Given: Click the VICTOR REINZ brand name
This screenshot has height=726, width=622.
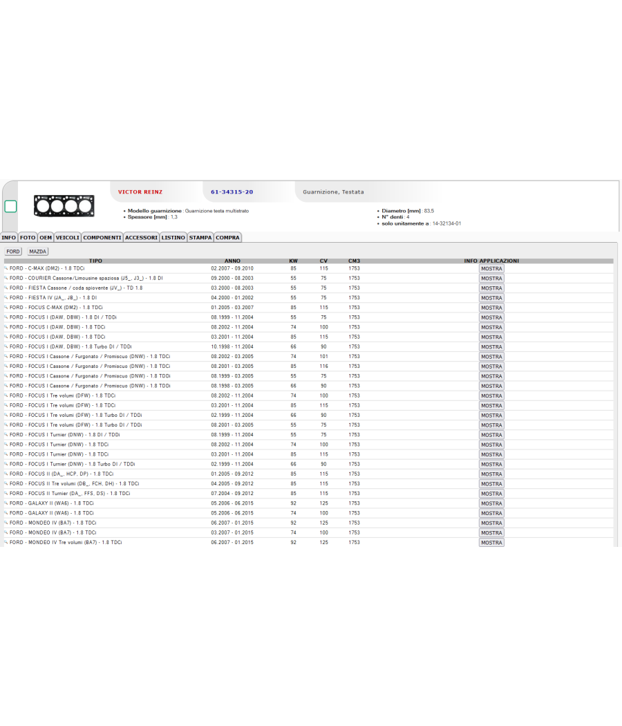Looking at the screenshot, I should (140, 192).
